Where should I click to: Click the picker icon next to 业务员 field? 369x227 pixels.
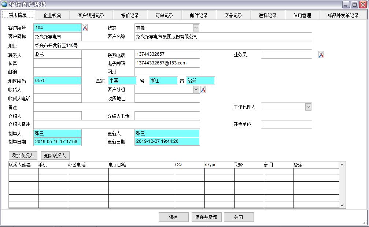pyautogui.click(x=321, y=55)
